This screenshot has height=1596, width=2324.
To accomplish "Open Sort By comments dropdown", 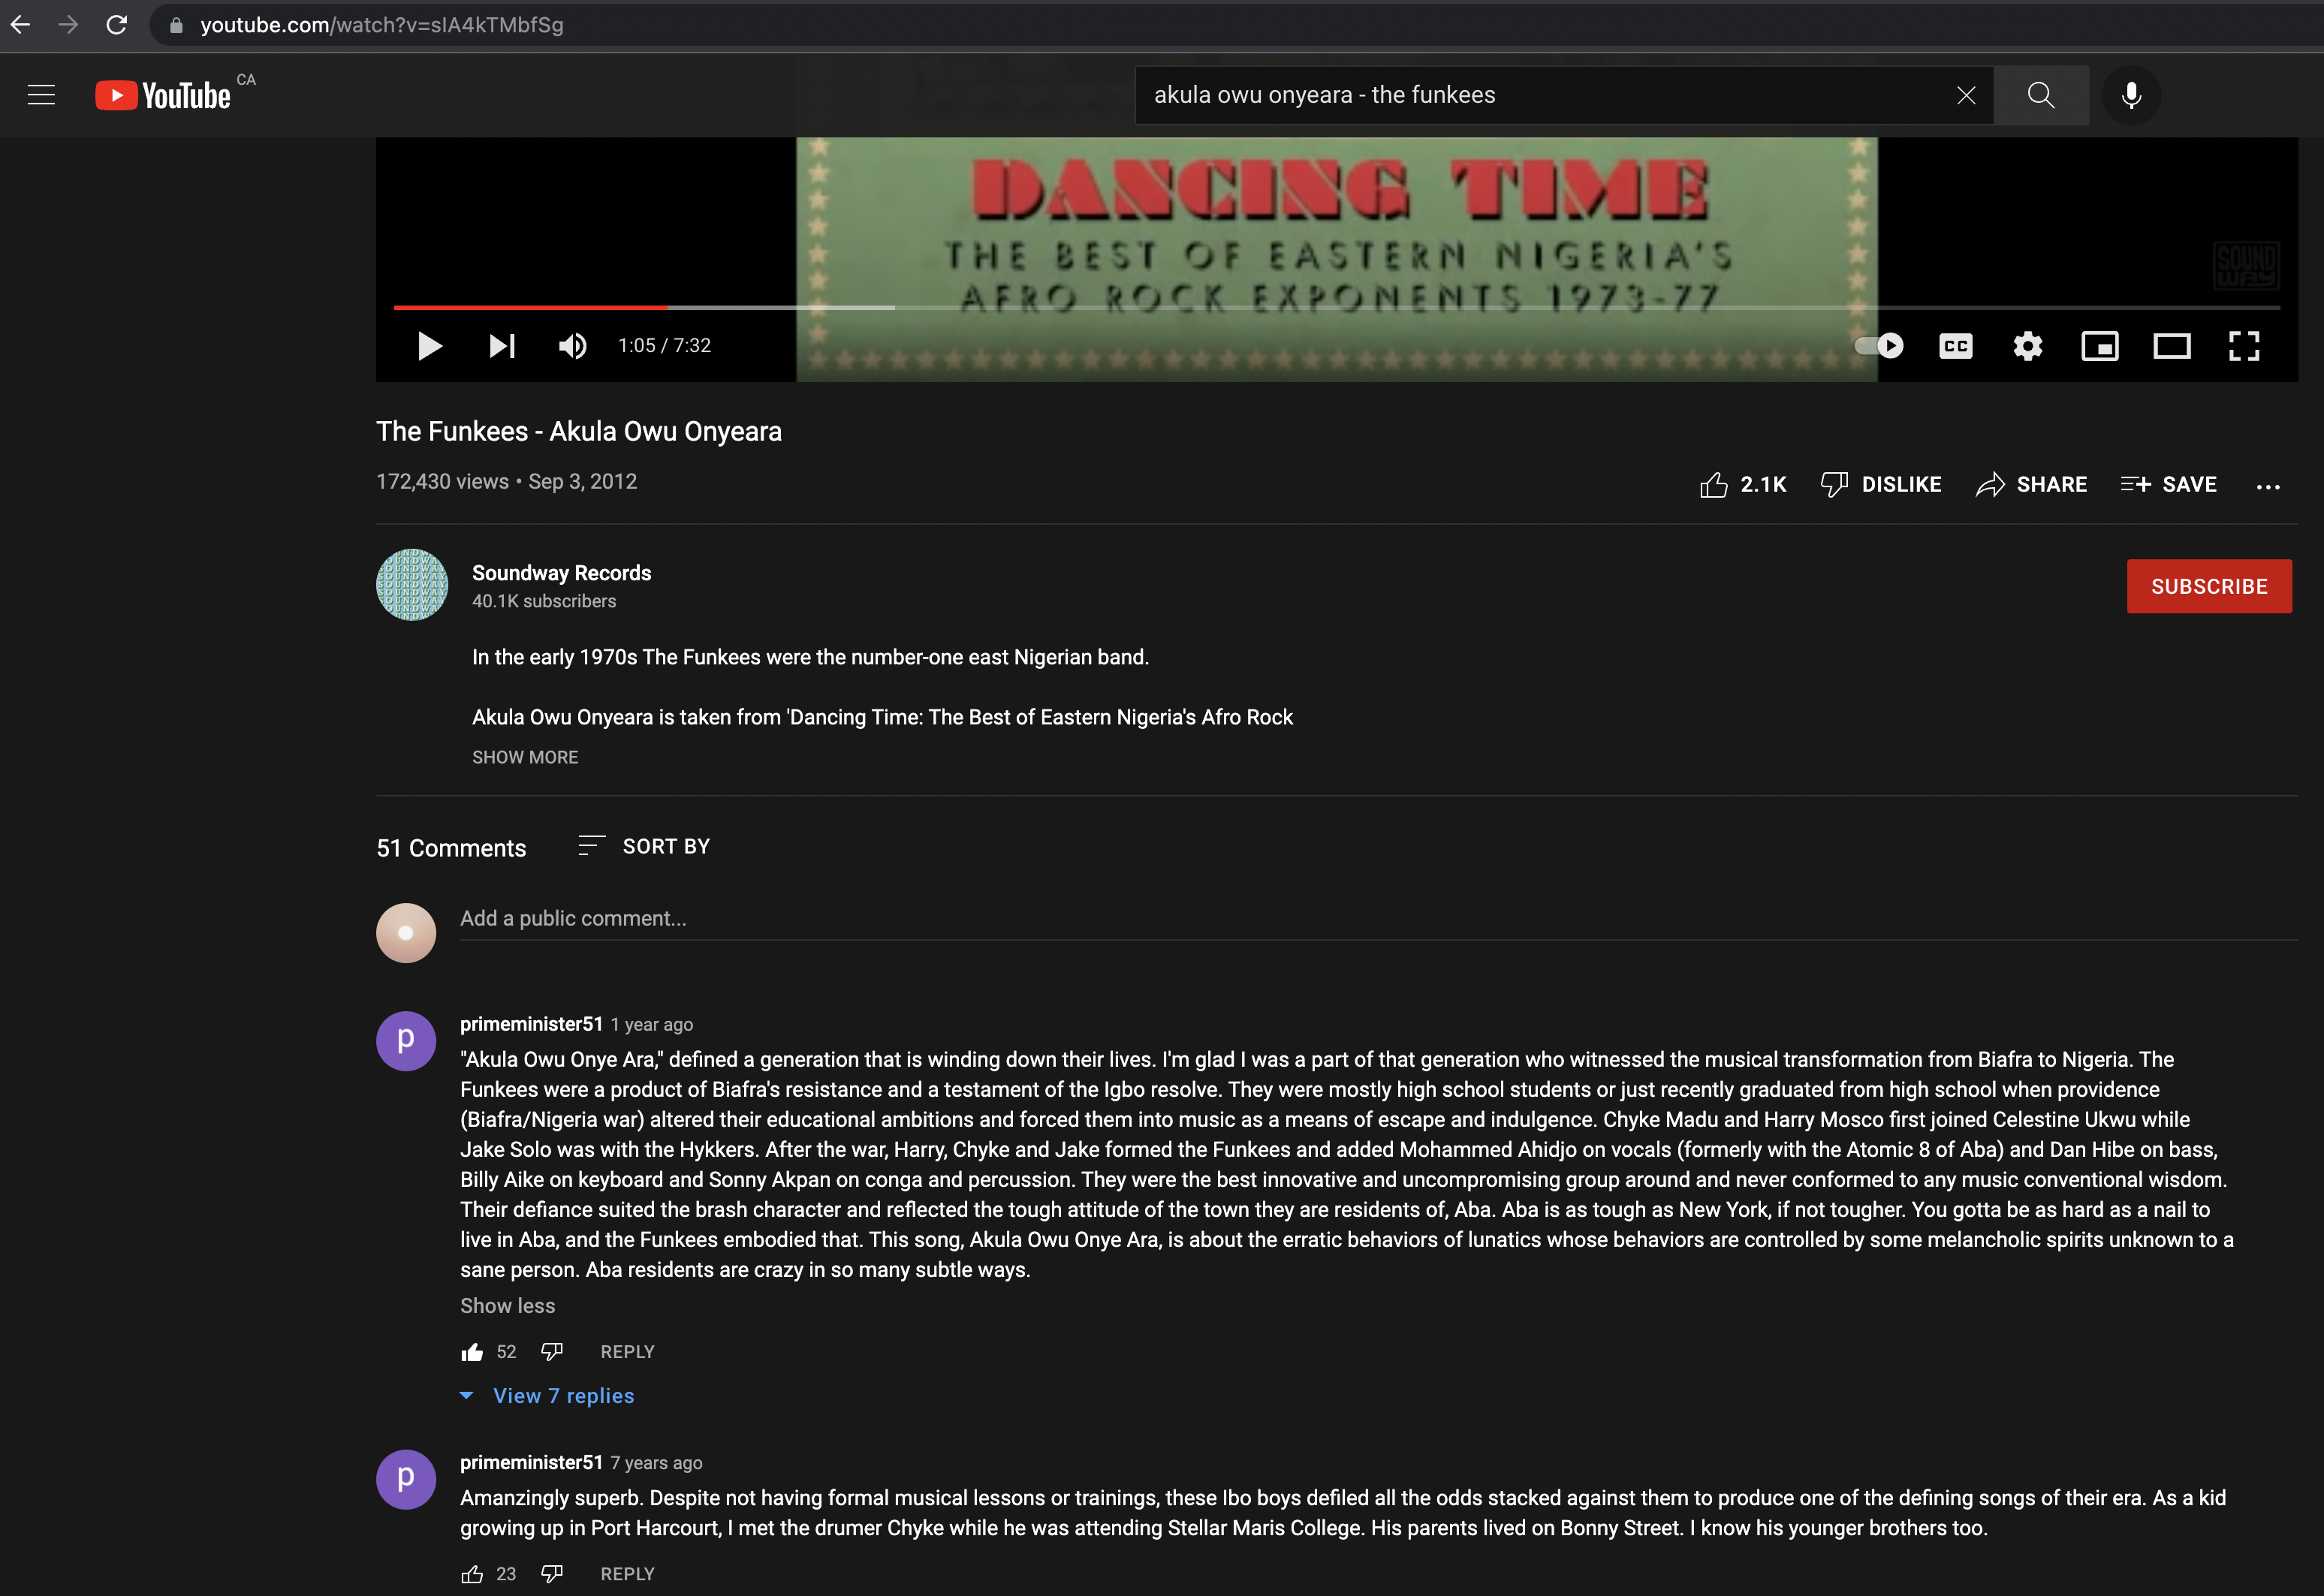I will click(x=644, y=846).
